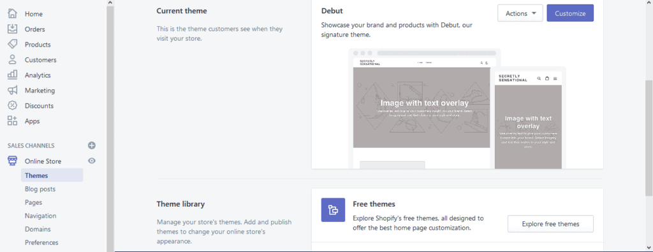The width and height of the screenshot is (653, 252).
Task: Click the sidebar scrollbar up arrow
Action: pyautogui.click(x=110, y=3)
